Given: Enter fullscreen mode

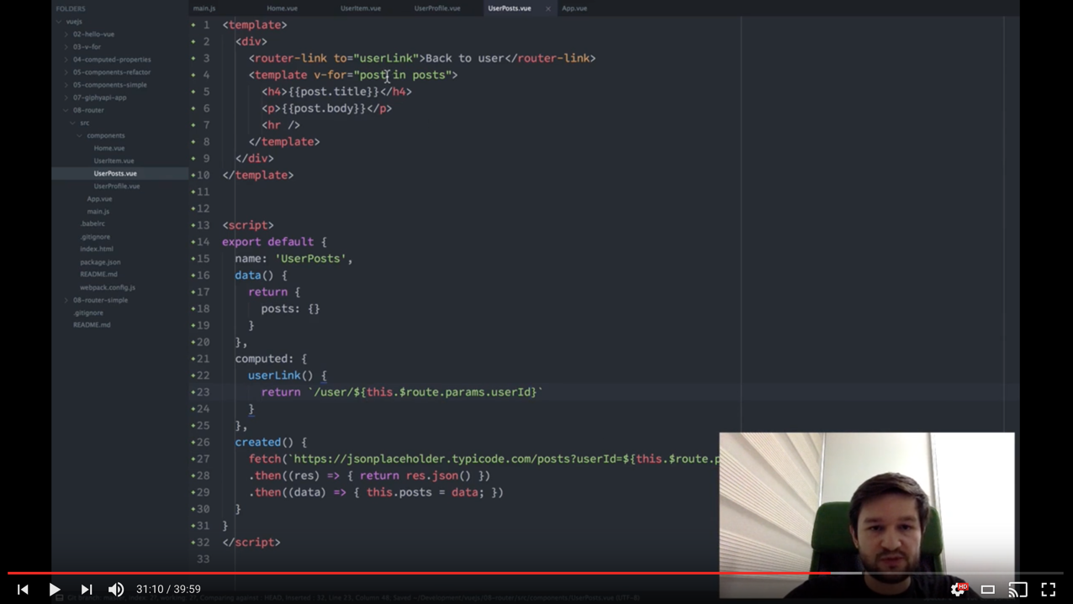Looking at the screenshot, I should 1049,590.
